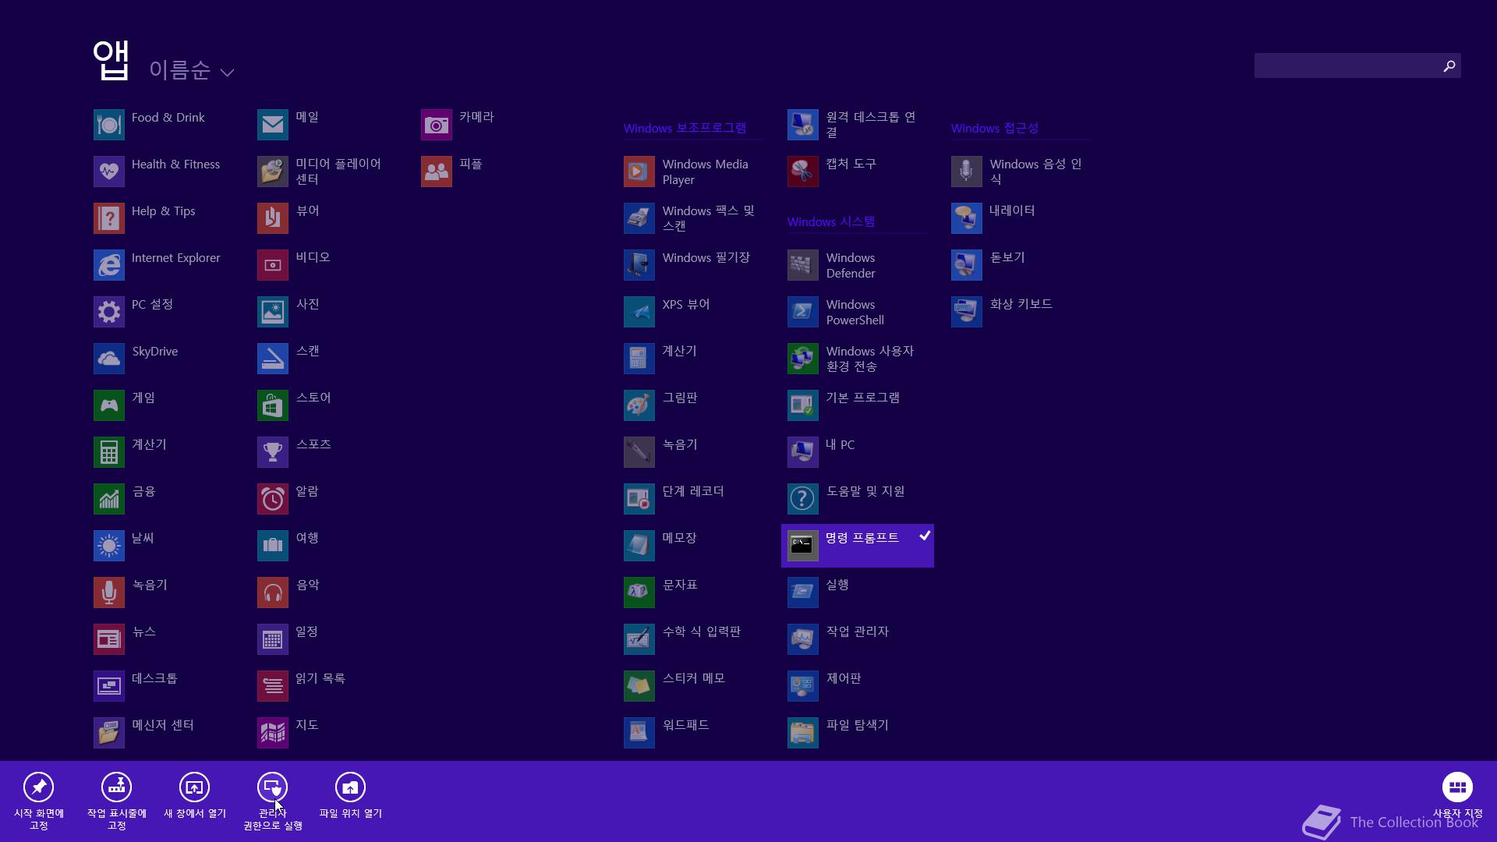Open 뉴스 app icon
This screenshot has height=842, width=1497.
tap(109, 639)
